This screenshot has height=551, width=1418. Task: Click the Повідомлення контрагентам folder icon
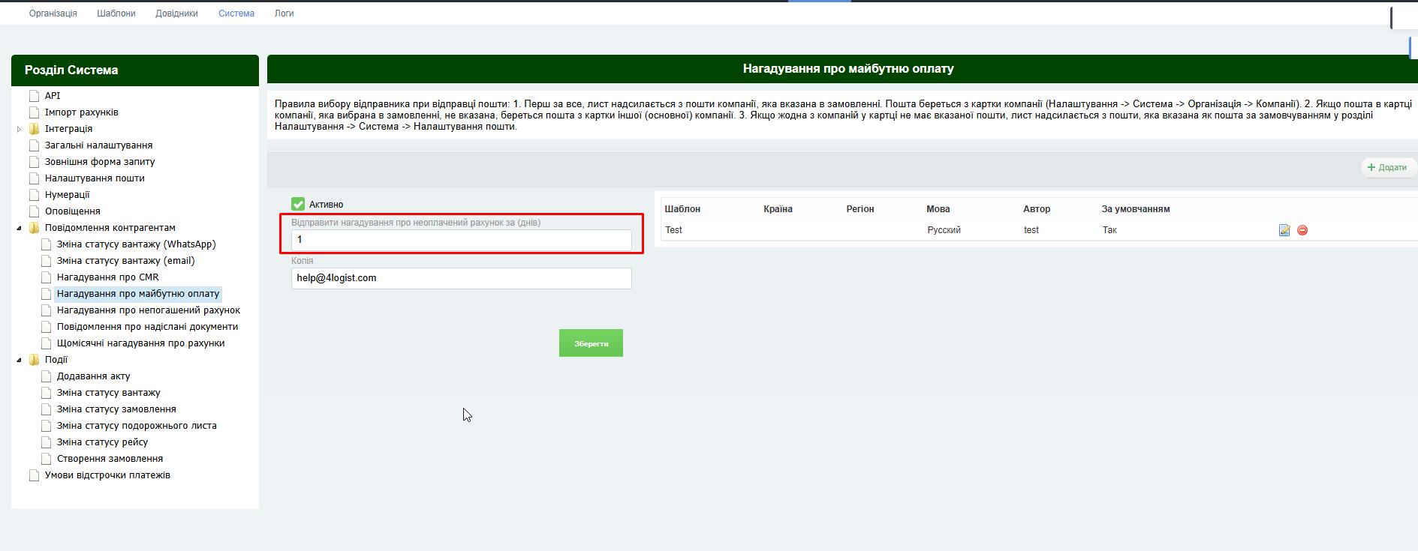click(34, 228)
